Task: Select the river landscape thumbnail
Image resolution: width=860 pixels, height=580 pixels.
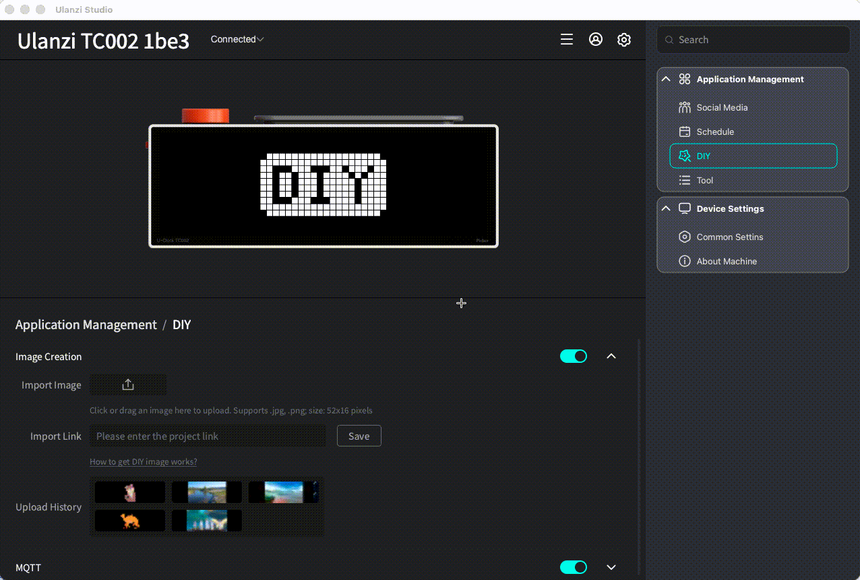Action: [207, 492]
